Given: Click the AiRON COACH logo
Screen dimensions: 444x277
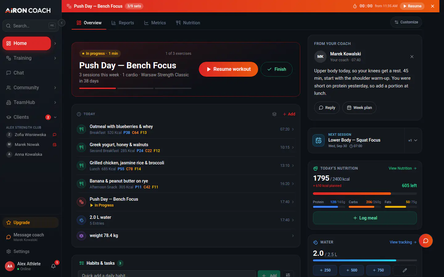Looking at the screenshot, I should (28, 10).
